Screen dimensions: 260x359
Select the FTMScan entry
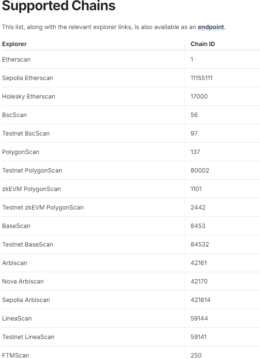[x=15, y=355]
